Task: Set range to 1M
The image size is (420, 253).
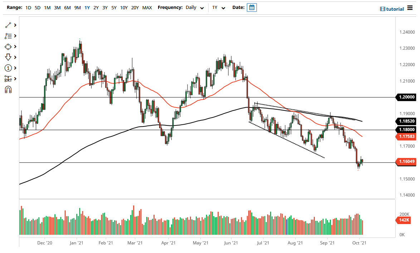Action: pyautogui.click(x=47, y=8)
